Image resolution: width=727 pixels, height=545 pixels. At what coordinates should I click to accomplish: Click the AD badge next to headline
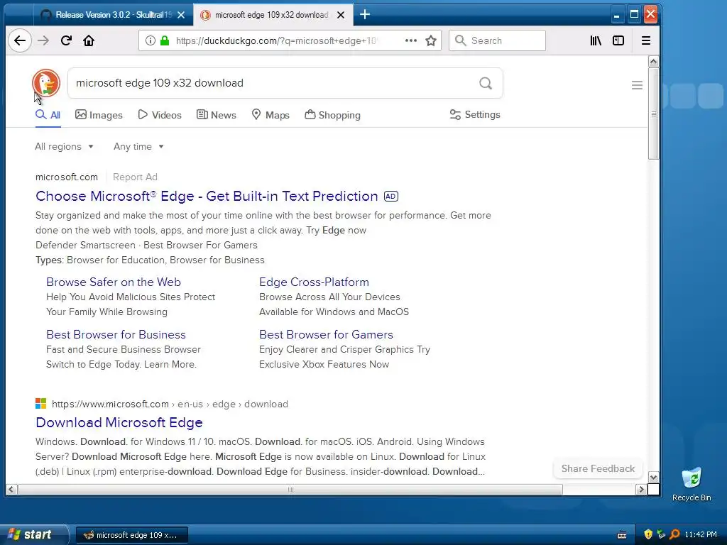(x=391, y=197)
